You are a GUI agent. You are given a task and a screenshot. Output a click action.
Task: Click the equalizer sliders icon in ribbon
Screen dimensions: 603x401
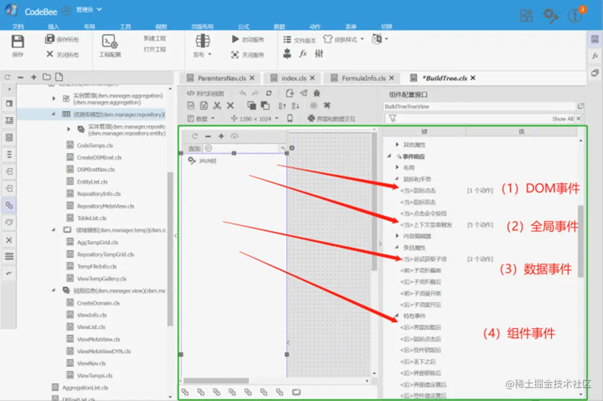(319, 54)
